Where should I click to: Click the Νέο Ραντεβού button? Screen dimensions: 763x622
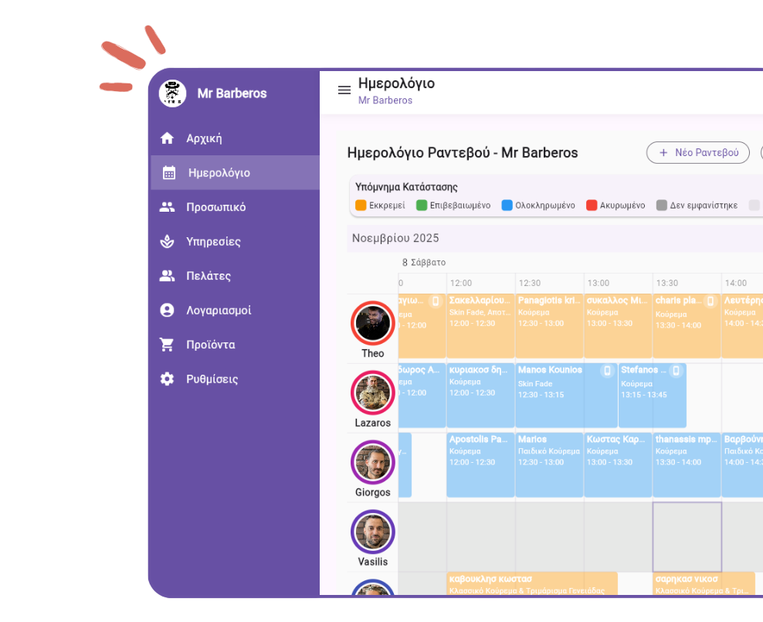point(697,153)
